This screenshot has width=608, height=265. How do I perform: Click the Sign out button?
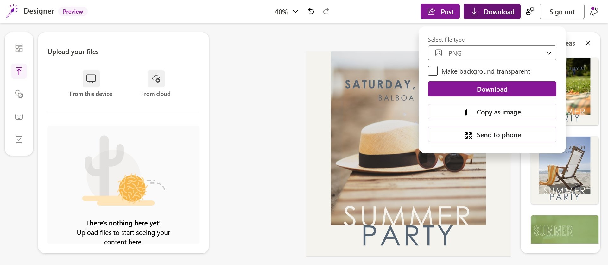coord(562,12)
